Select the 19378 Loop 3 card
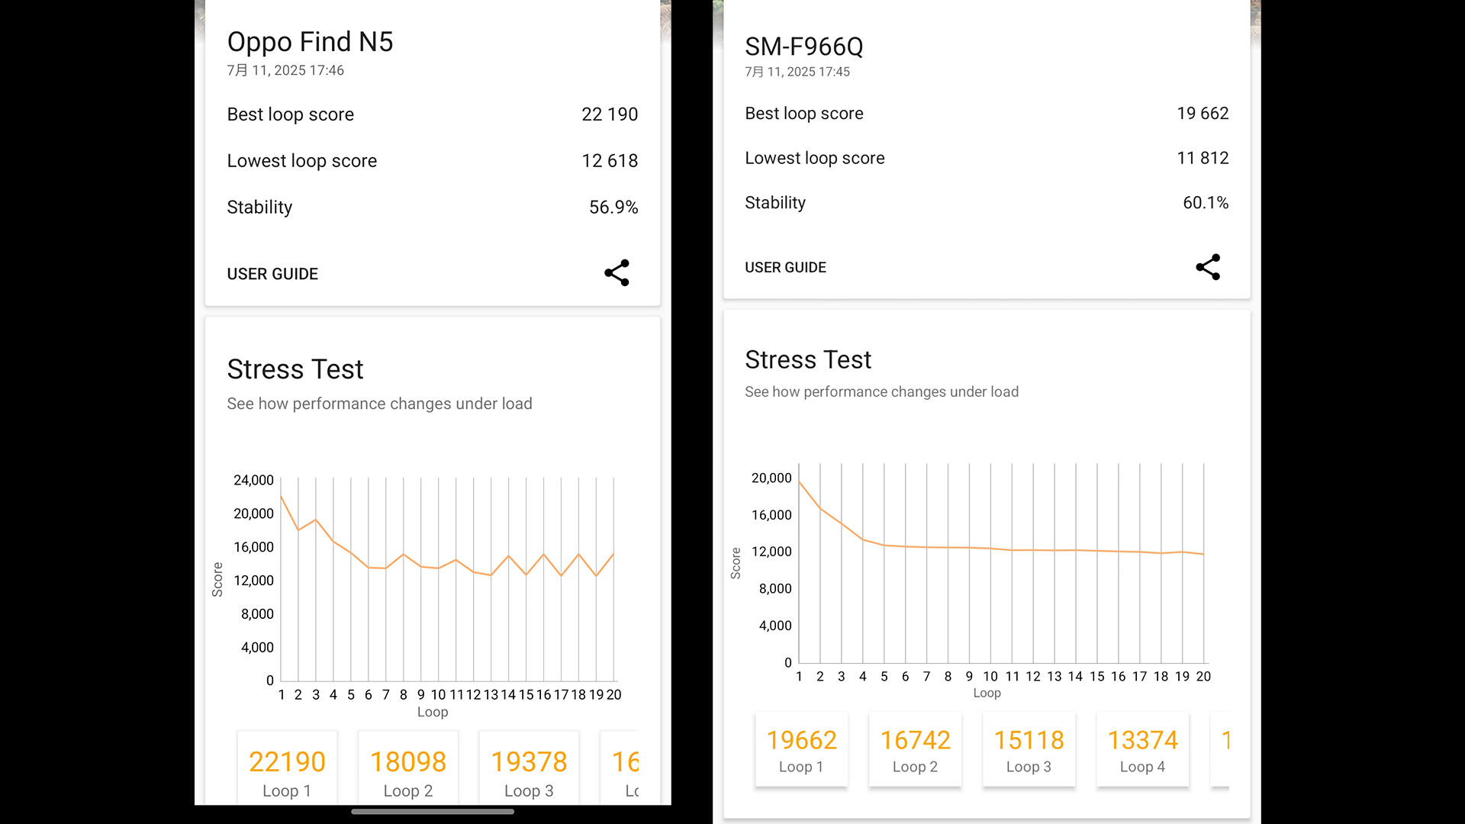Viewport: 1465px width, 824px height. click(x=529, y=768)
